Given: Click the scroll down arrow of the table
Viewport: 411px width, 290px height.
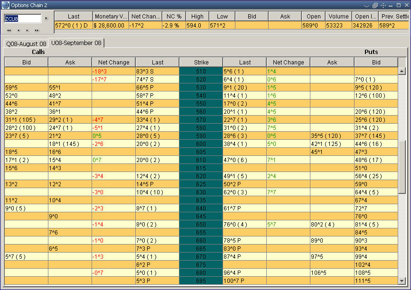Looking at the screenshot, I should click(x=402, y=280).
